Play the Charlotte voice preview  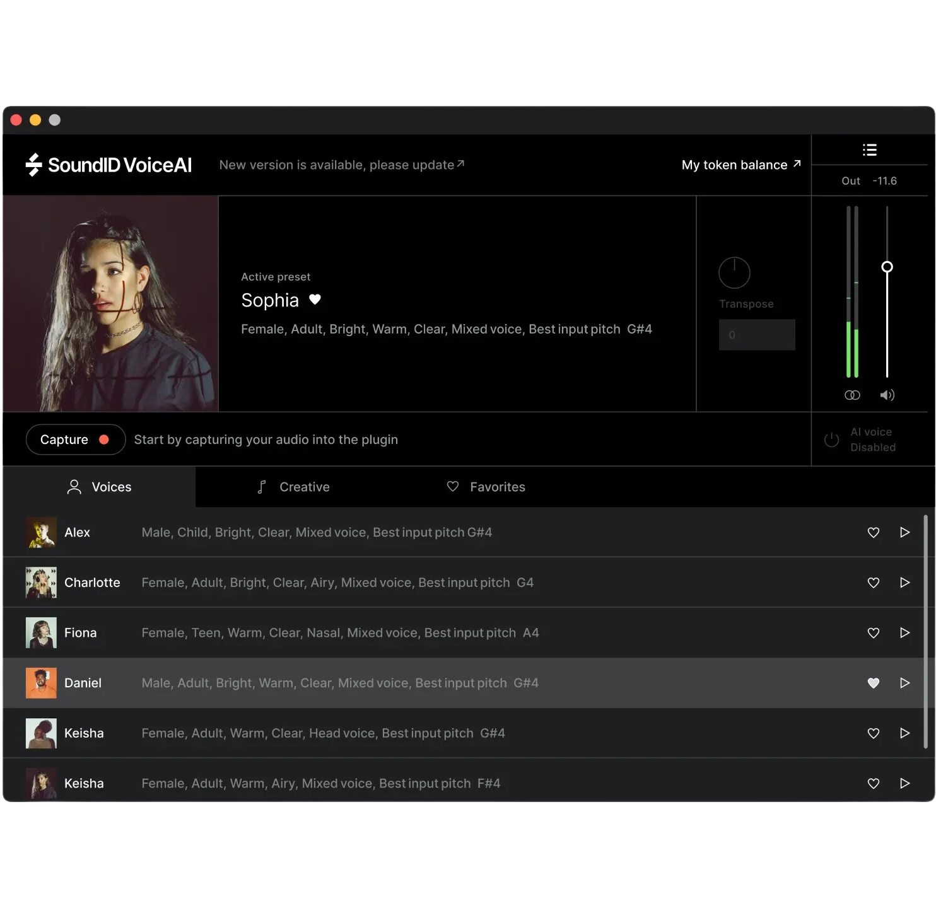coord(904,583)
